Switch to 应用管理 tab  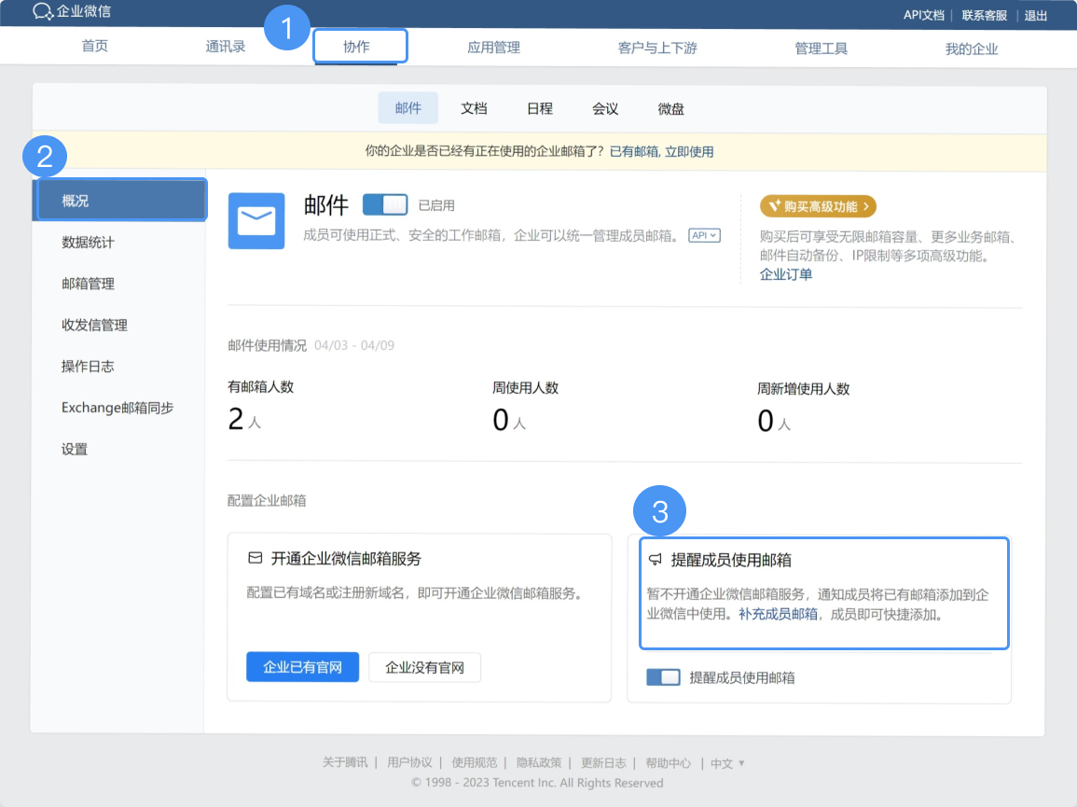(x=493, y=48)
